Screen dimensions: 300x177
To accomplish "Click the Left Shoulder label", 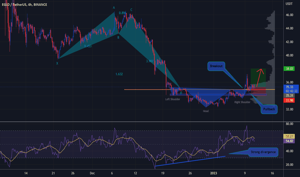I will point(173,99).
